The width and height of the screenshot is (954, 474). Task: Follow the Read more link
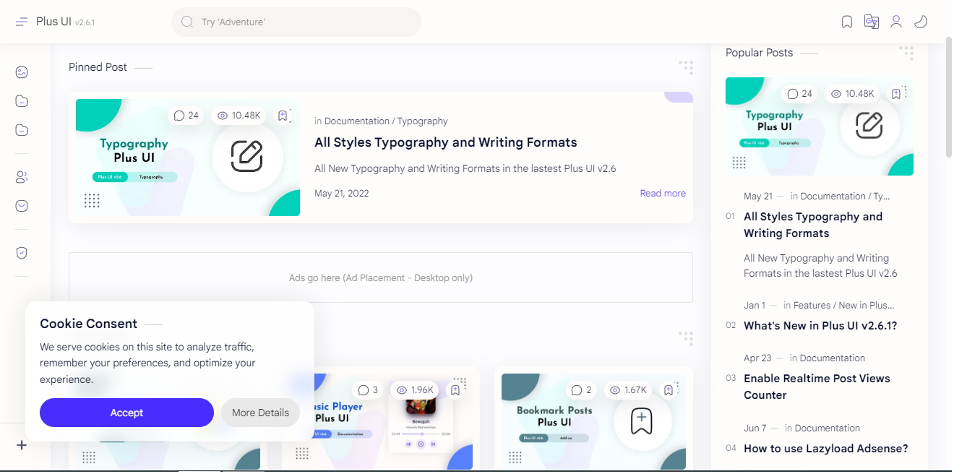point(663,193)
